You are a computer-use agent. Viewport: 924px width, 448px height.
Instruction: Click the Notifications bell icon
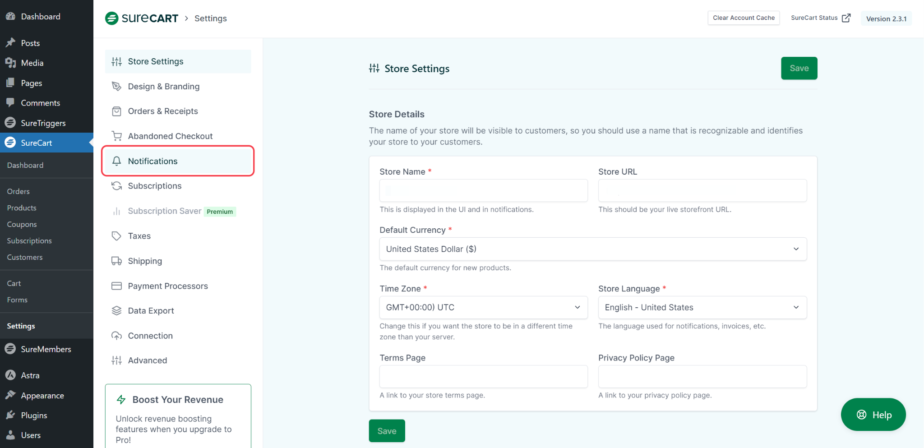point(116,161)
